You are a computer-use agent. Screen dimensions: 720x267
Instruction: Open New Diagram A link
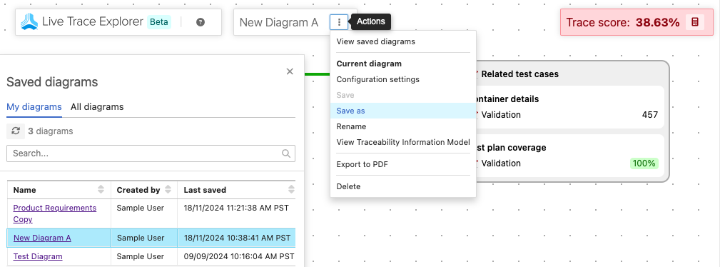42,238
